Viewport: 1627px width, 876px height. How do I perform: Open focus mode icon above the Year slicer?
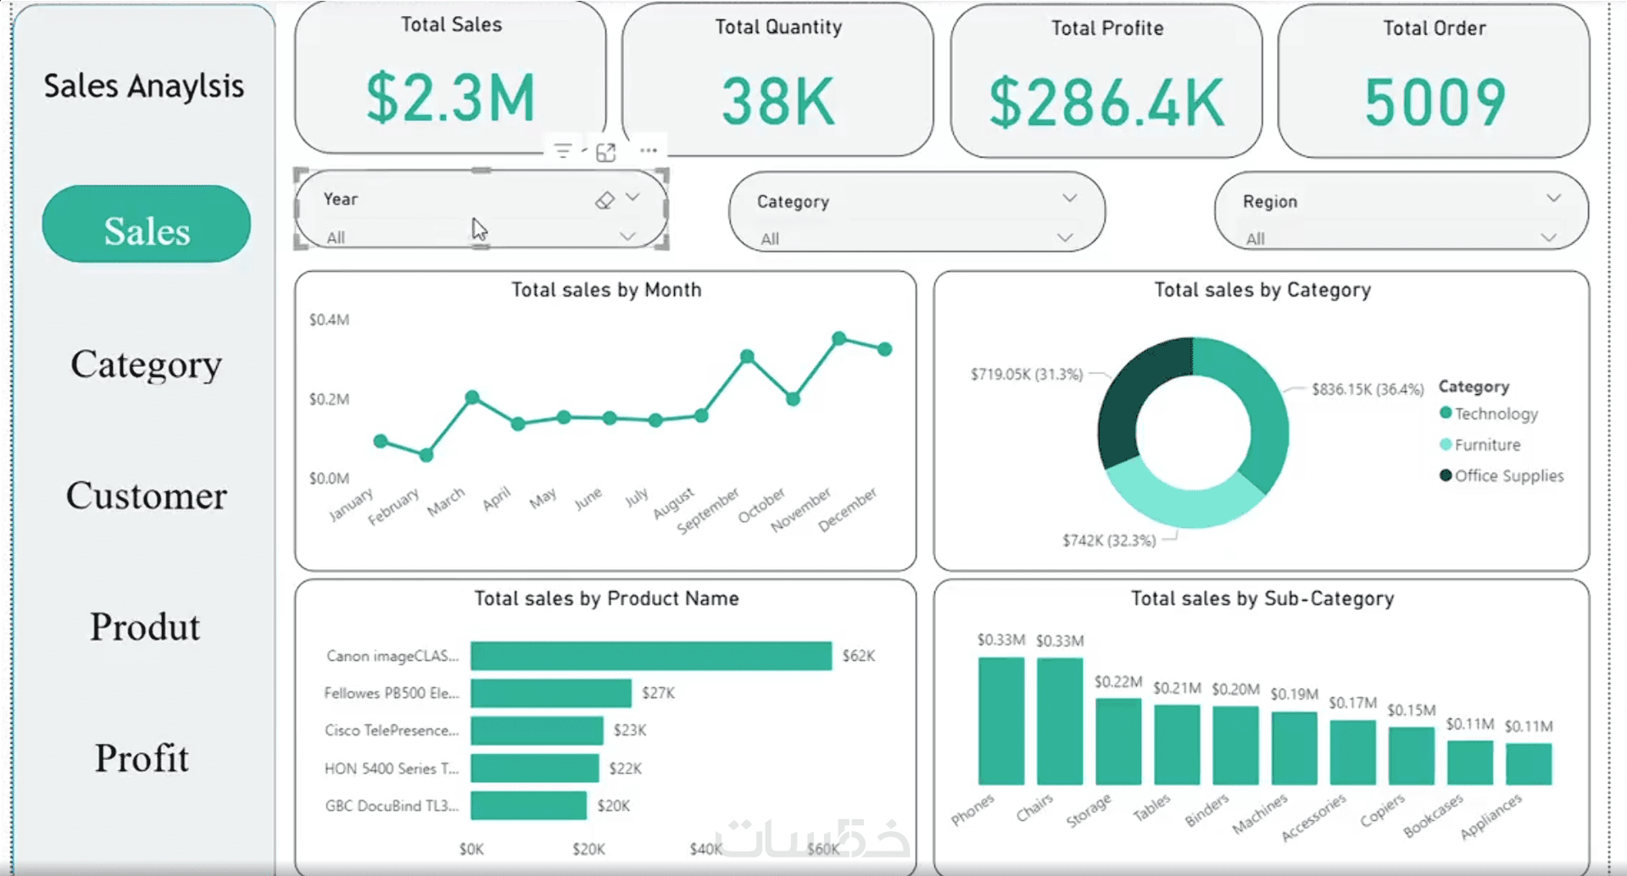[605, 152]
